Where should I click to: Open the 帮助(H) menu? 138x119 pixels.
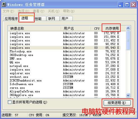69,11
